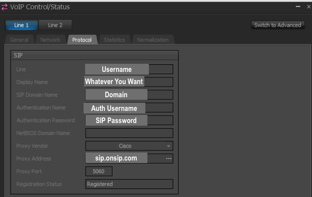This screenshot has height=197, width=312.
Task: Minimize the VoIP Control/Status window
Action: tap(298, 7)
